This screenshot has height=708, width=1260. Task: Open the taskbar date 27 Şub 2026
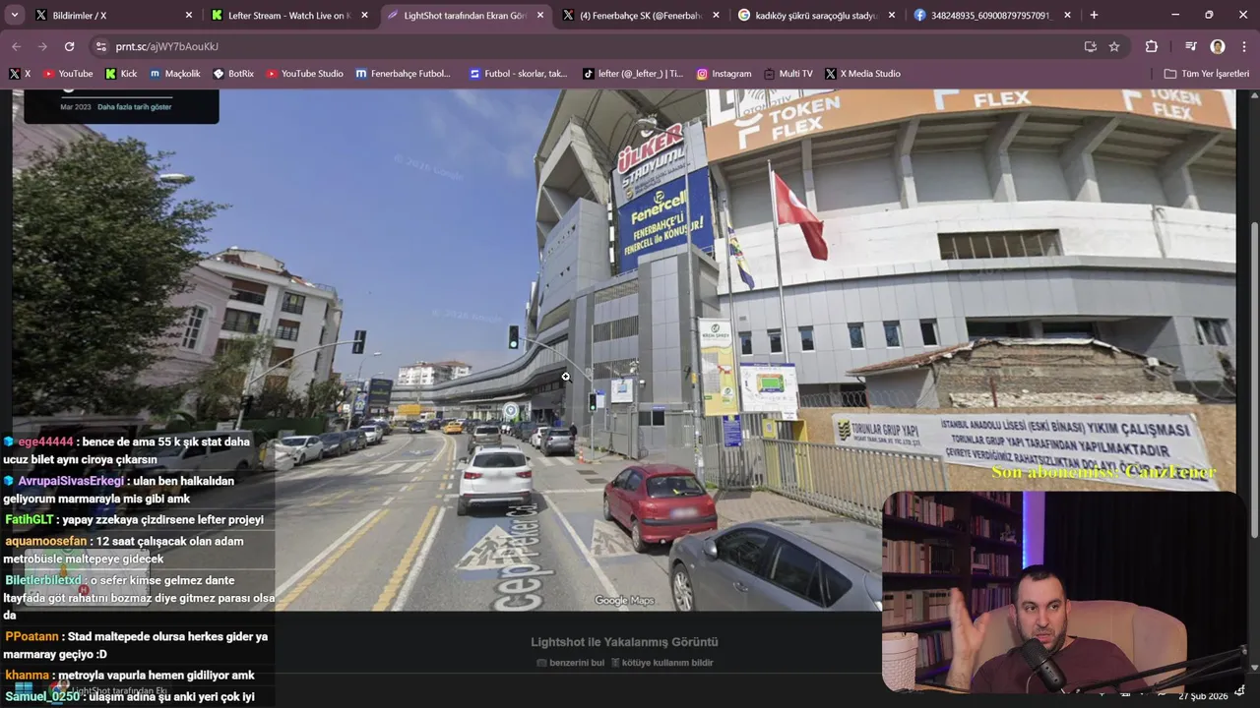(x=1203, y=696)
